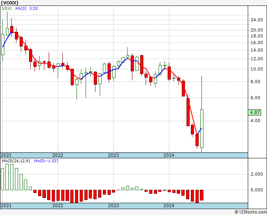Click the (VOXX) chart title
Screen dimensions: 267x215
click(x=10, y=3)
